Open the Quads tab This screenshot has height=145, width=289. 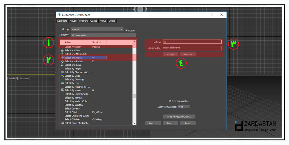(x=94, y=21)
